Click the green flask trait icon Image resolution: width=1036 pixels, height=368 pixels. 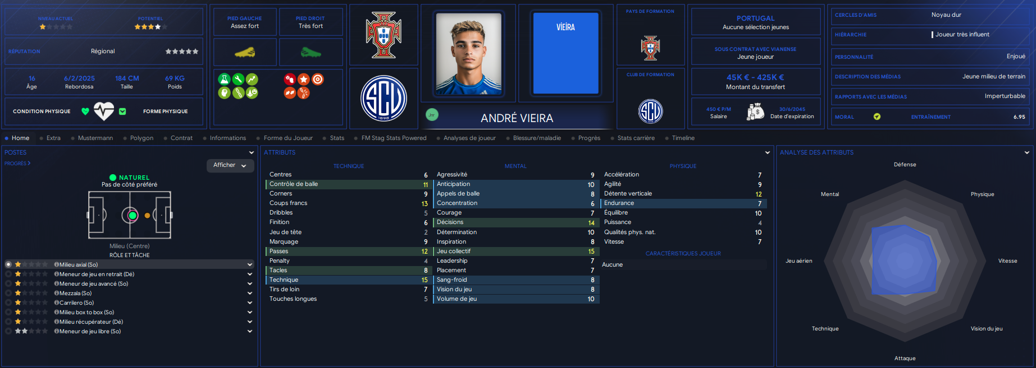click(224, 79)
